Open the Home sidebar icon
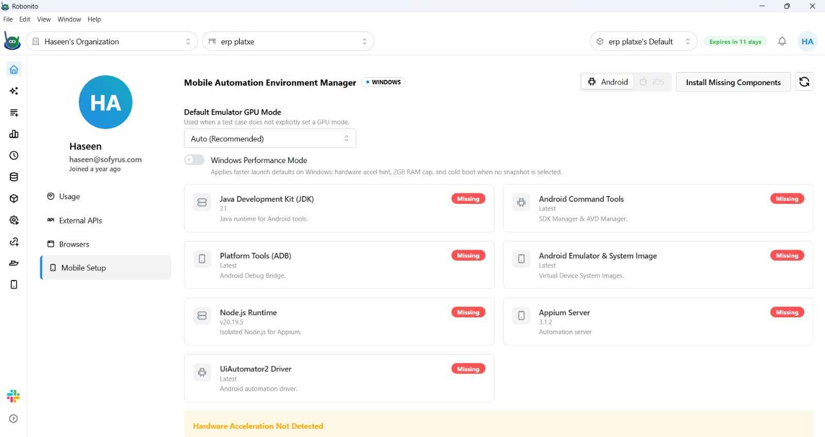825x437 pixels. coord(14,69)
